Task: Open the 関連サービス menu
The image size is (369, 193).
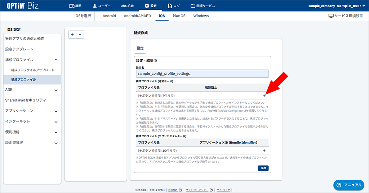Action: [203, 6]
